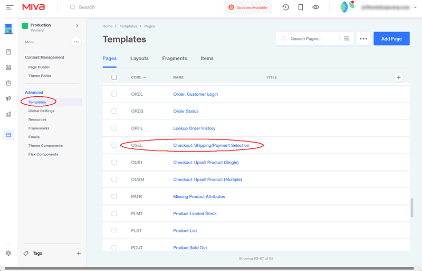
Task: Check the OSEL row checkbox
Action: tap(114, 145)
